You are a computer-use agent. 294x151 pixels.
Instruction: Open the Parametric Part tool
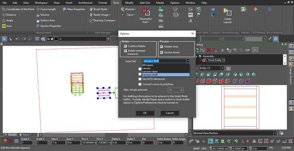146,16
